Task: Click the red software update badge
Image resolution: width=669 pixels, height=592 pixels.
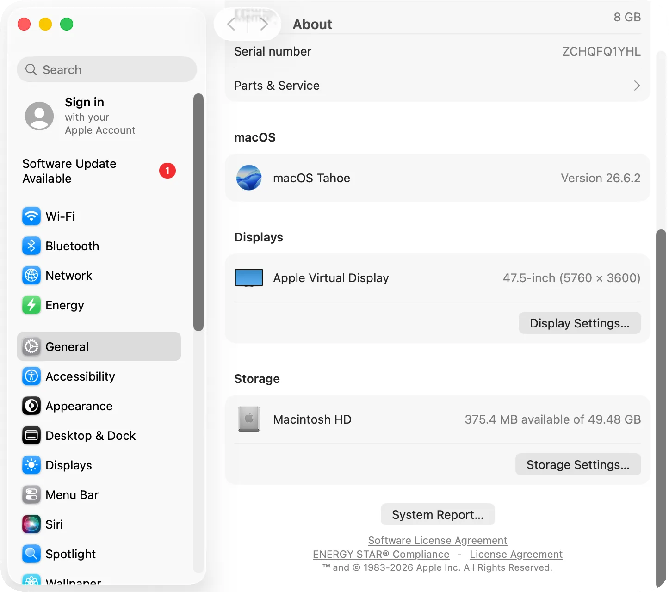Action: pyautogui.click(x=167, y=171)
